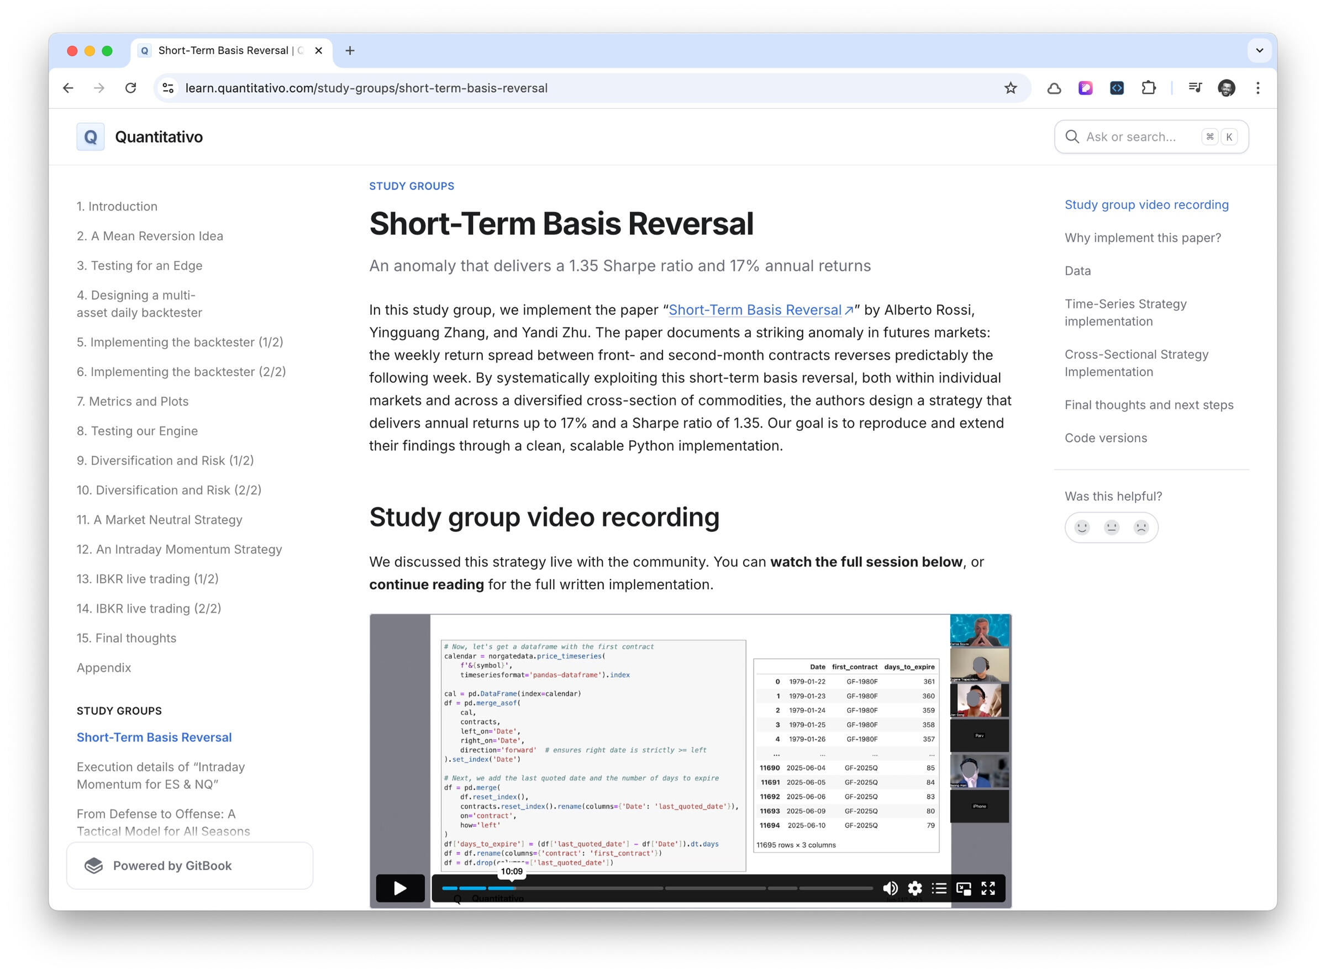Mute the video volume icon
Viewport: 1326px width, 975px height.
pos(890,888)
